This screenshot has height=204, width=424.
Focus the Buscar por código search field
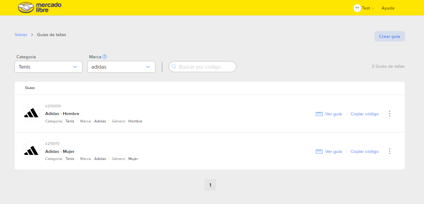(202, 67)
